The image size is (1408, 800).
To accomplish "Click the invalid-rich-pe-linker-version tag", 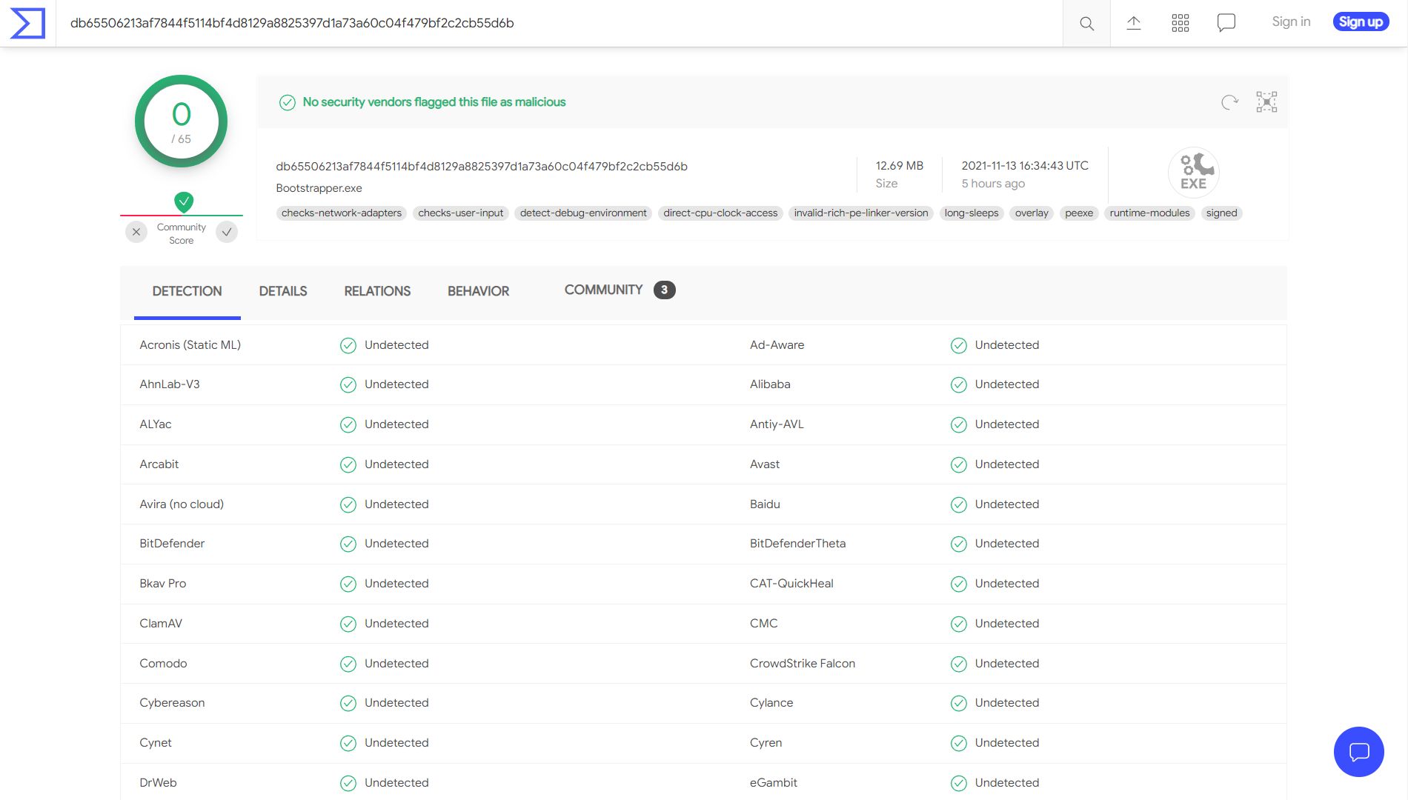I will (x=861, y=213).
